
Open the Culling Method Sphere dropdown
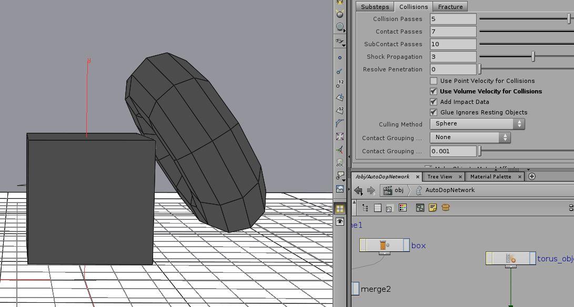pos(477,124)
